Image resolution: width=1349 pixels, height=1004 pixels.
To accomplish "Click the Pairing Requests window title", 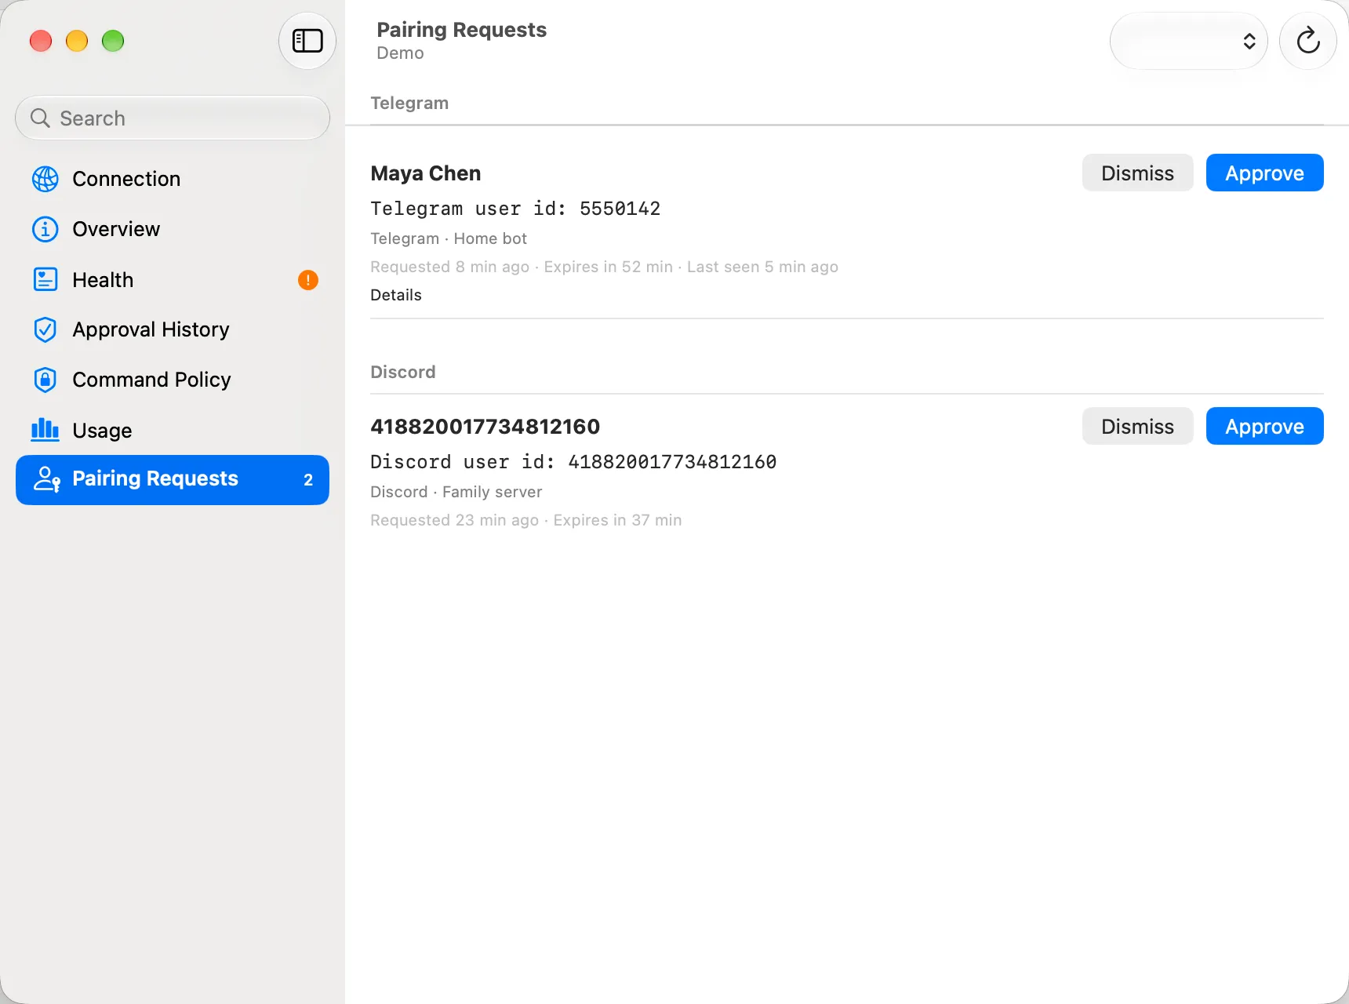I will coord(462,30).
